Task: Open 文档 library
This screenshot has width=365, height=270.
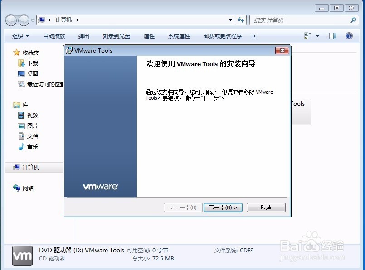Action: [x=33, y=136]
